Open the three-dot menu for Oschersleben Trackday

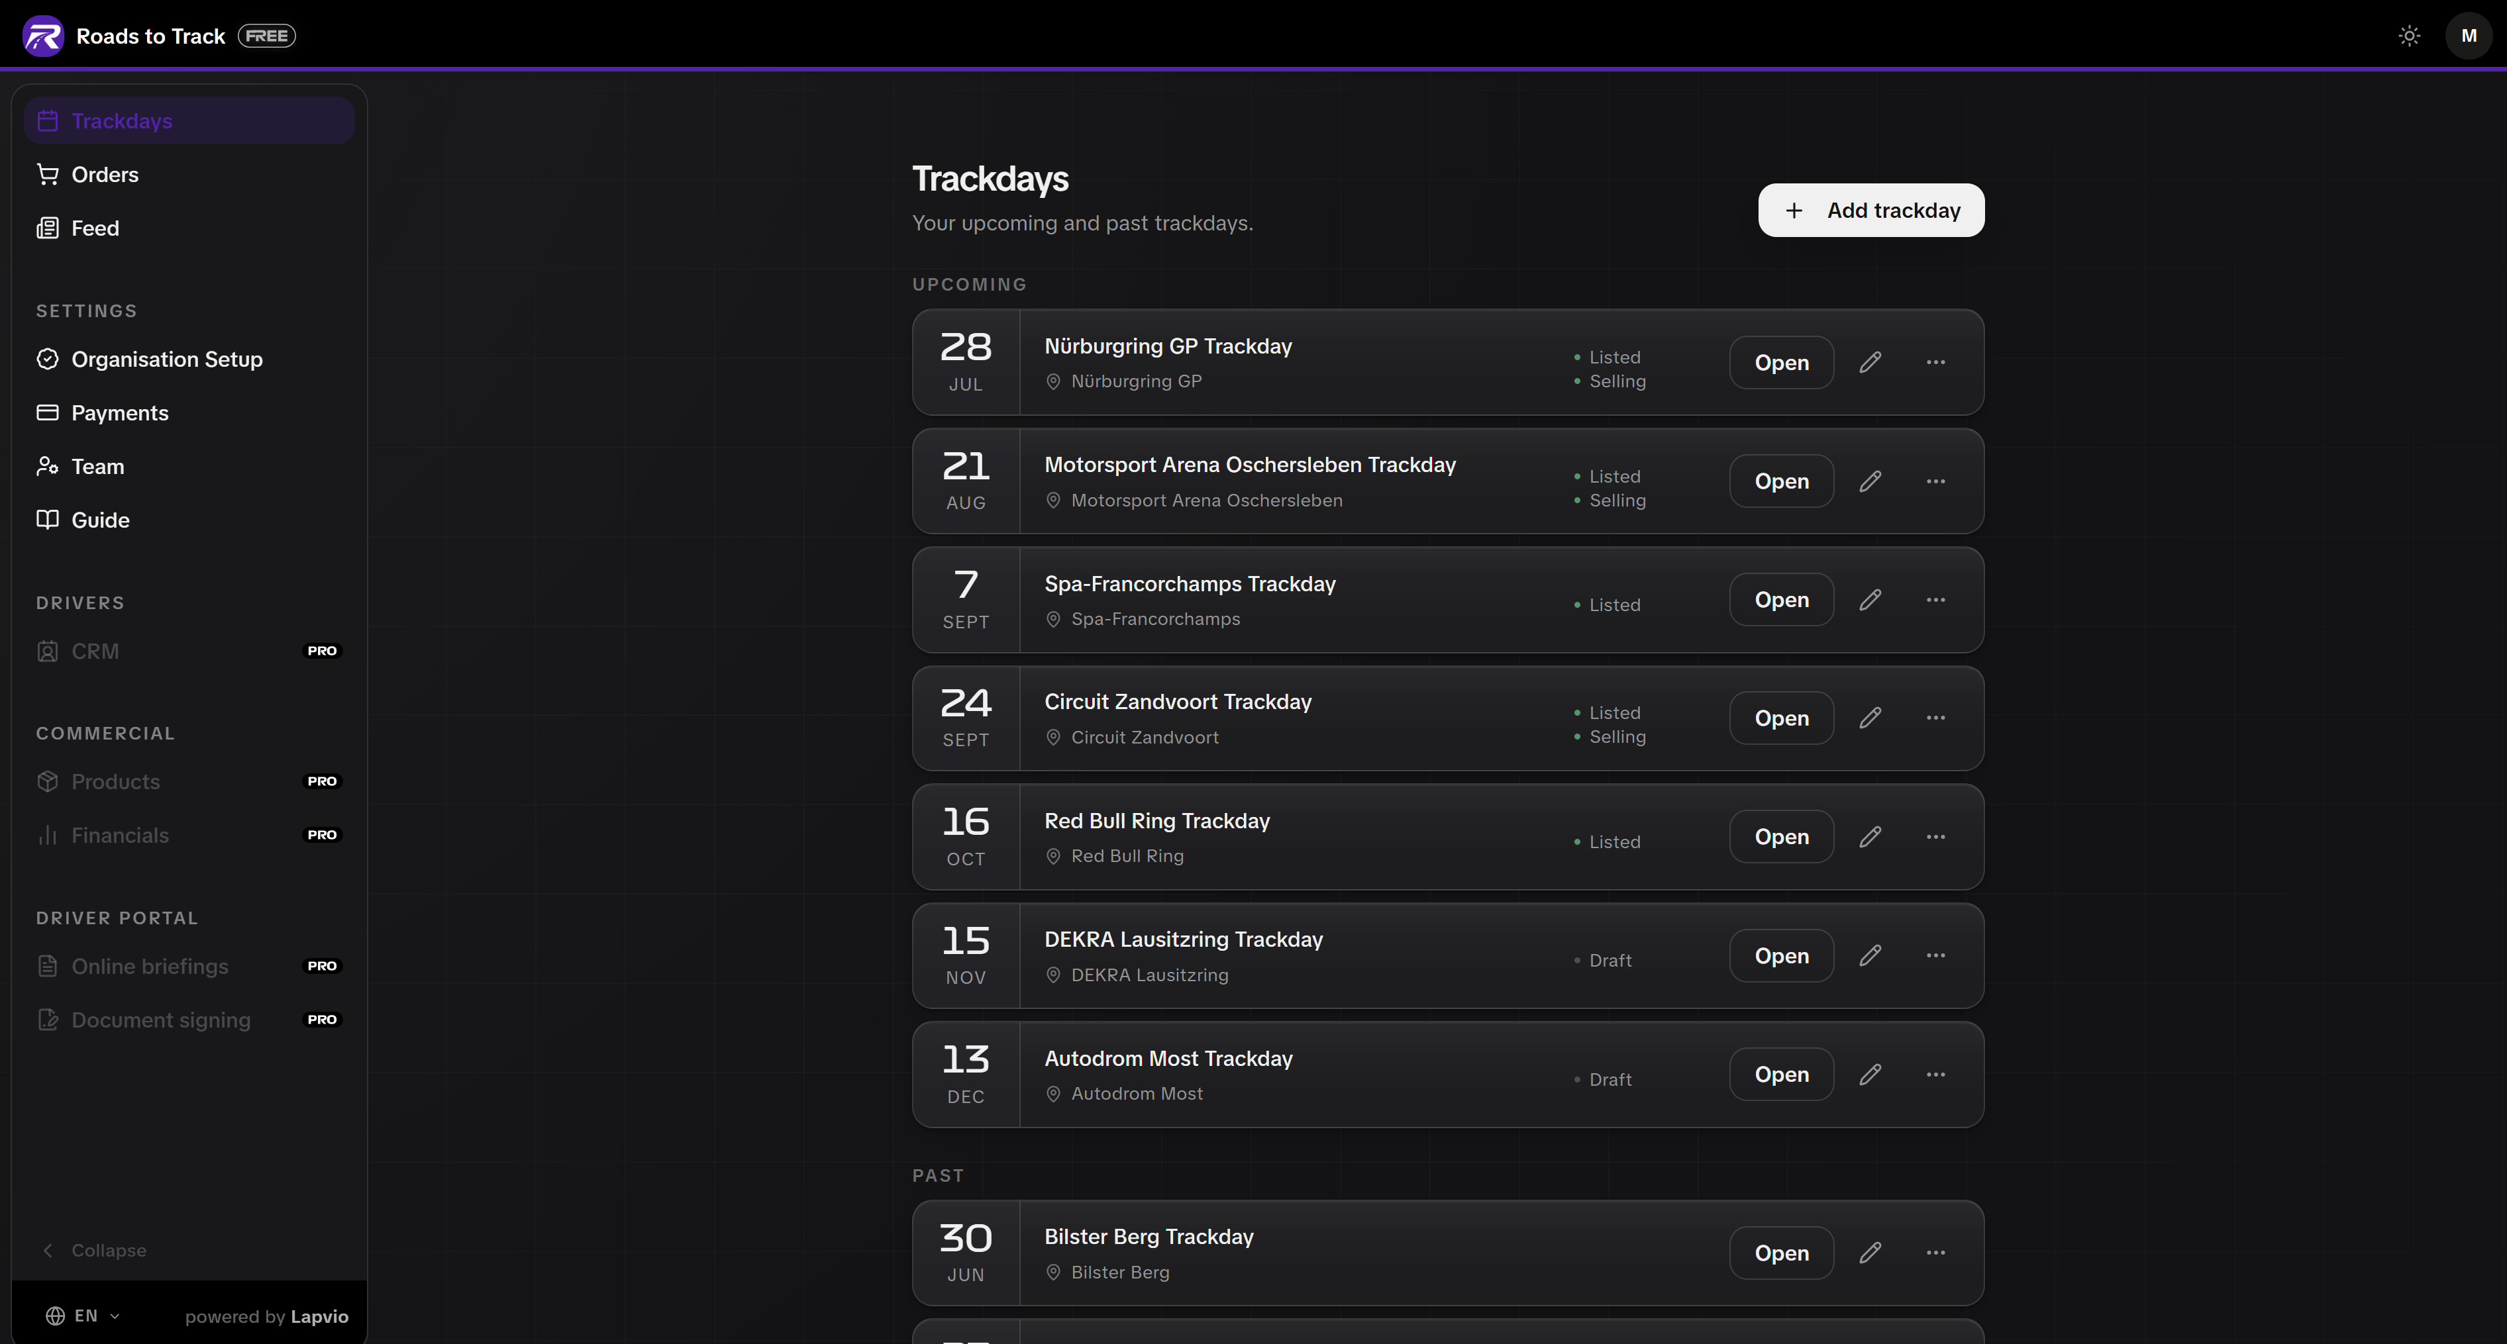click(1936, 481)
